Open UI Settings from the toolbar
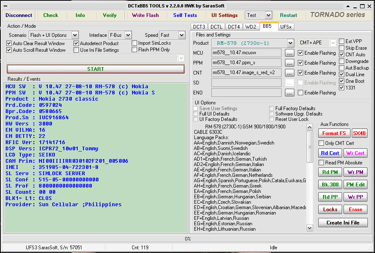Screen dimensions: 375x253 click(x=225, y=15)
